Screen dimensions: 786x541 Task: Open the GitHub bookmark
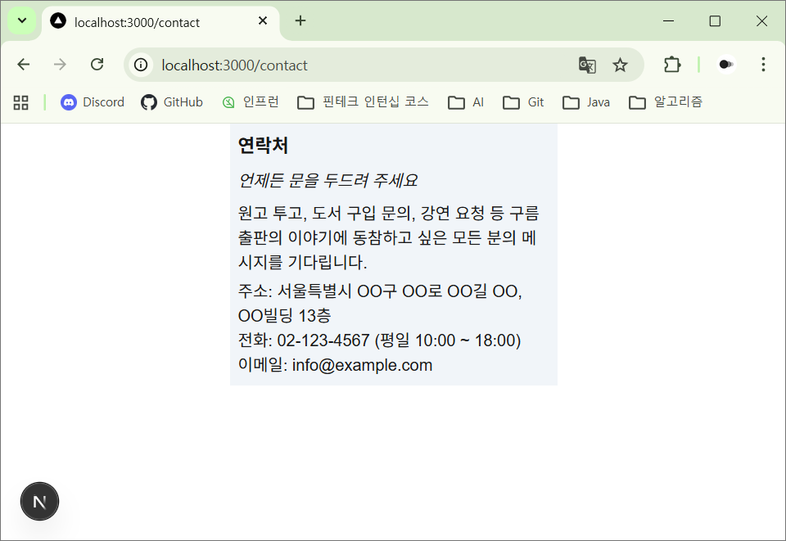[172, 102]
